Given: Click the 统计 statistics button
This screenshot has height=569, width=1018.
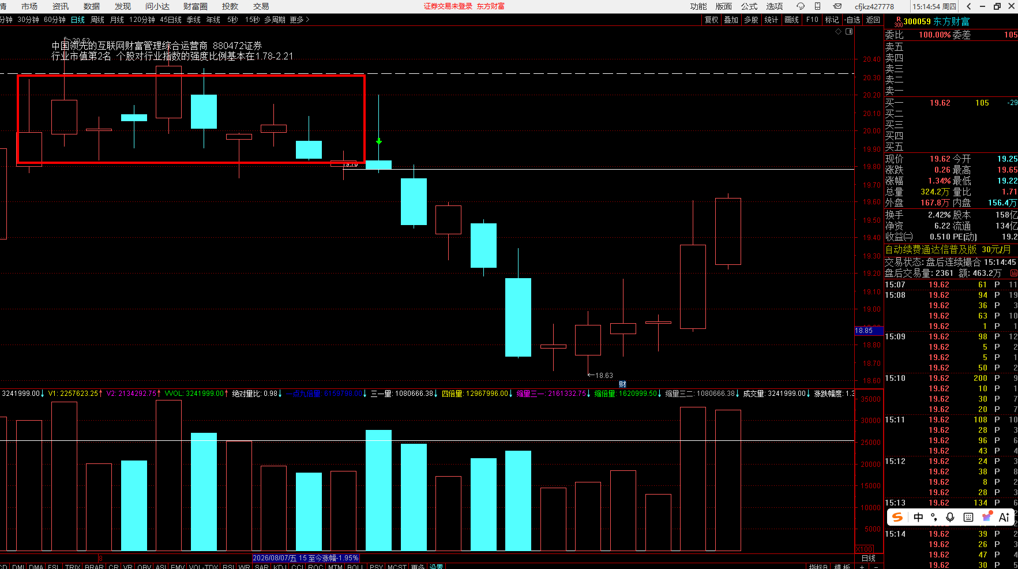Looking at the screenshot, I should pyautogui.click(x=771, y=20).
